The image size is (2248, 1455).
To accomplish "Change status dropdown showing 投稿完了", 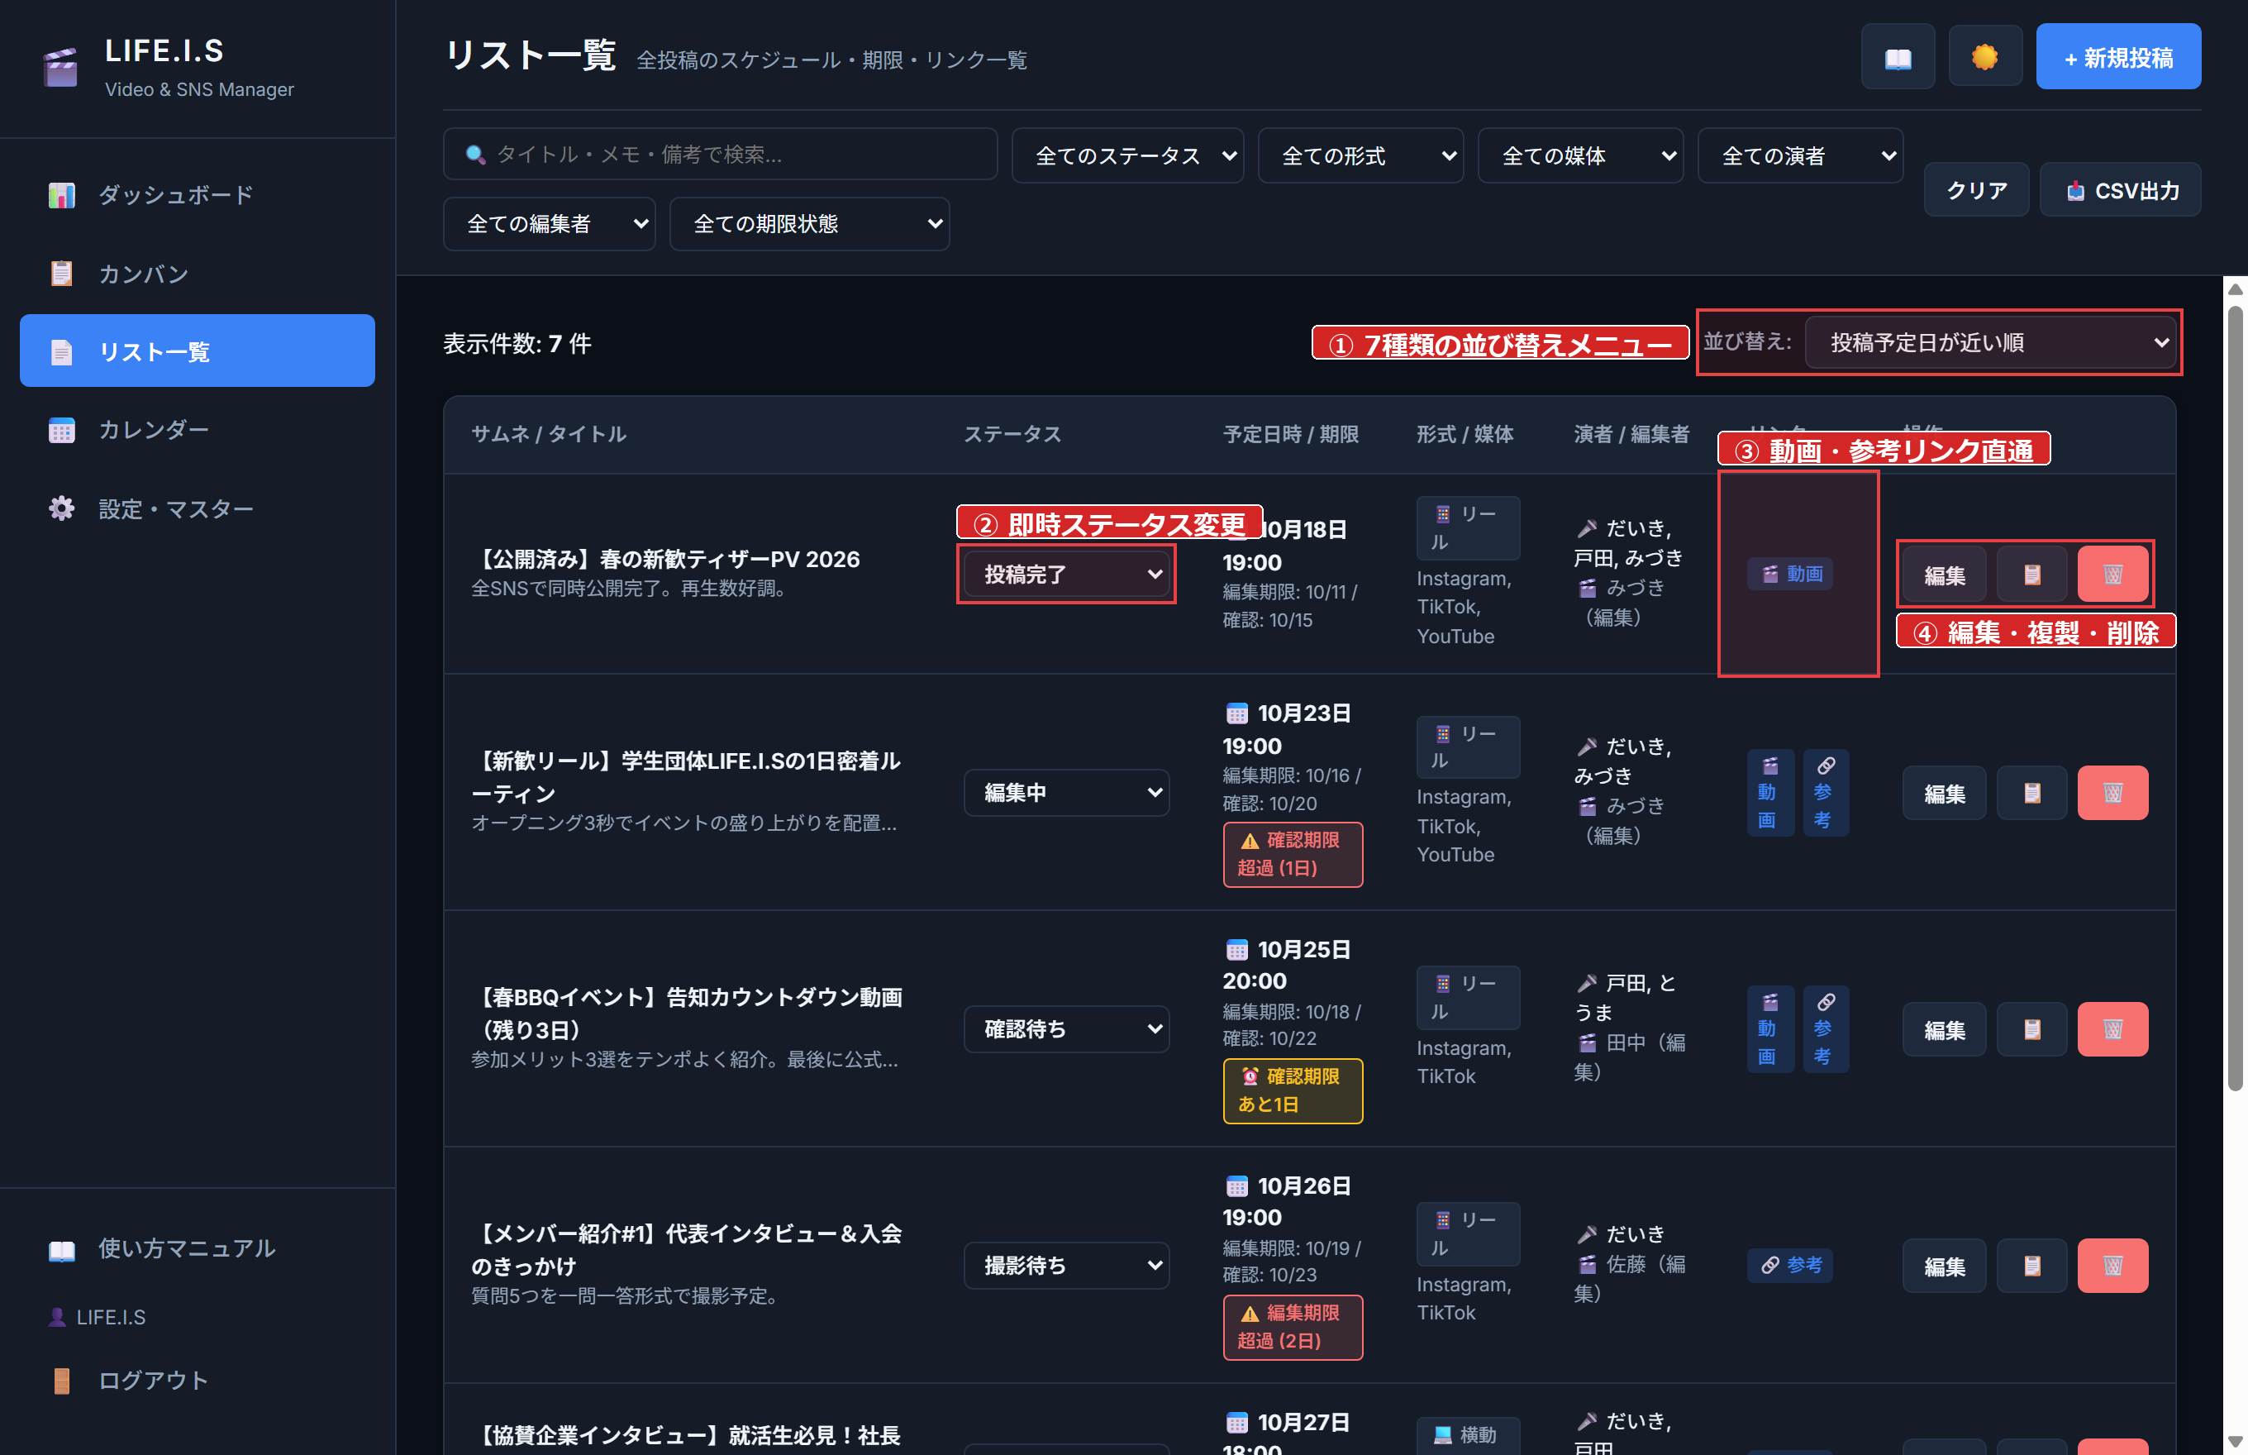I will [1066, 574].
